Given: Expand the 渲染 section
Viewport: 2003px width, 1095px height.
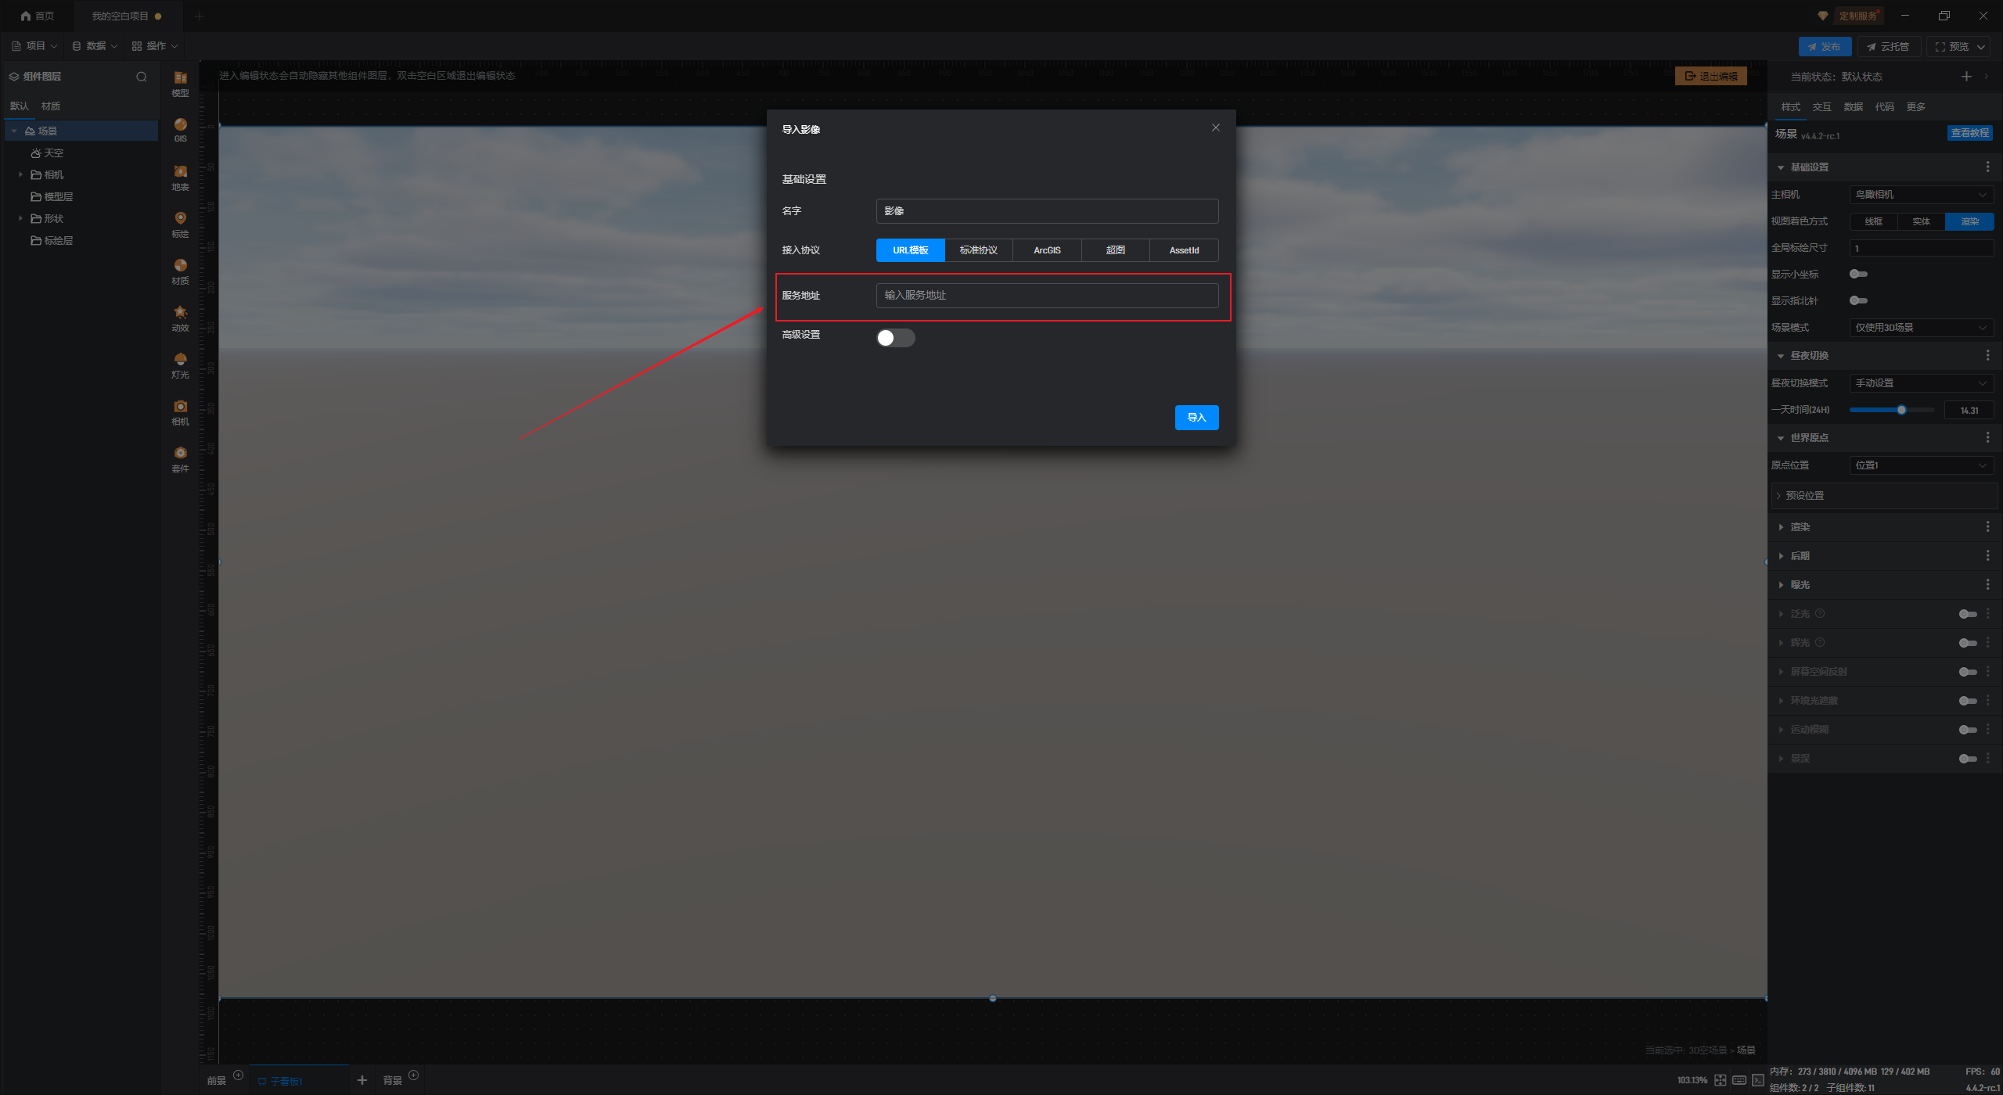Looking at the screenshot, I should (1800, 527).
